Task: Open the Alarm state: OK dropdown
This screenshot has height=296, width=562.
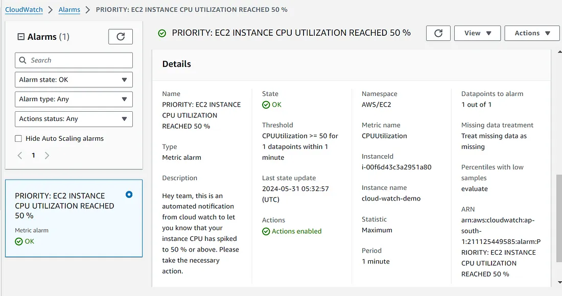Action: [74, 80]
